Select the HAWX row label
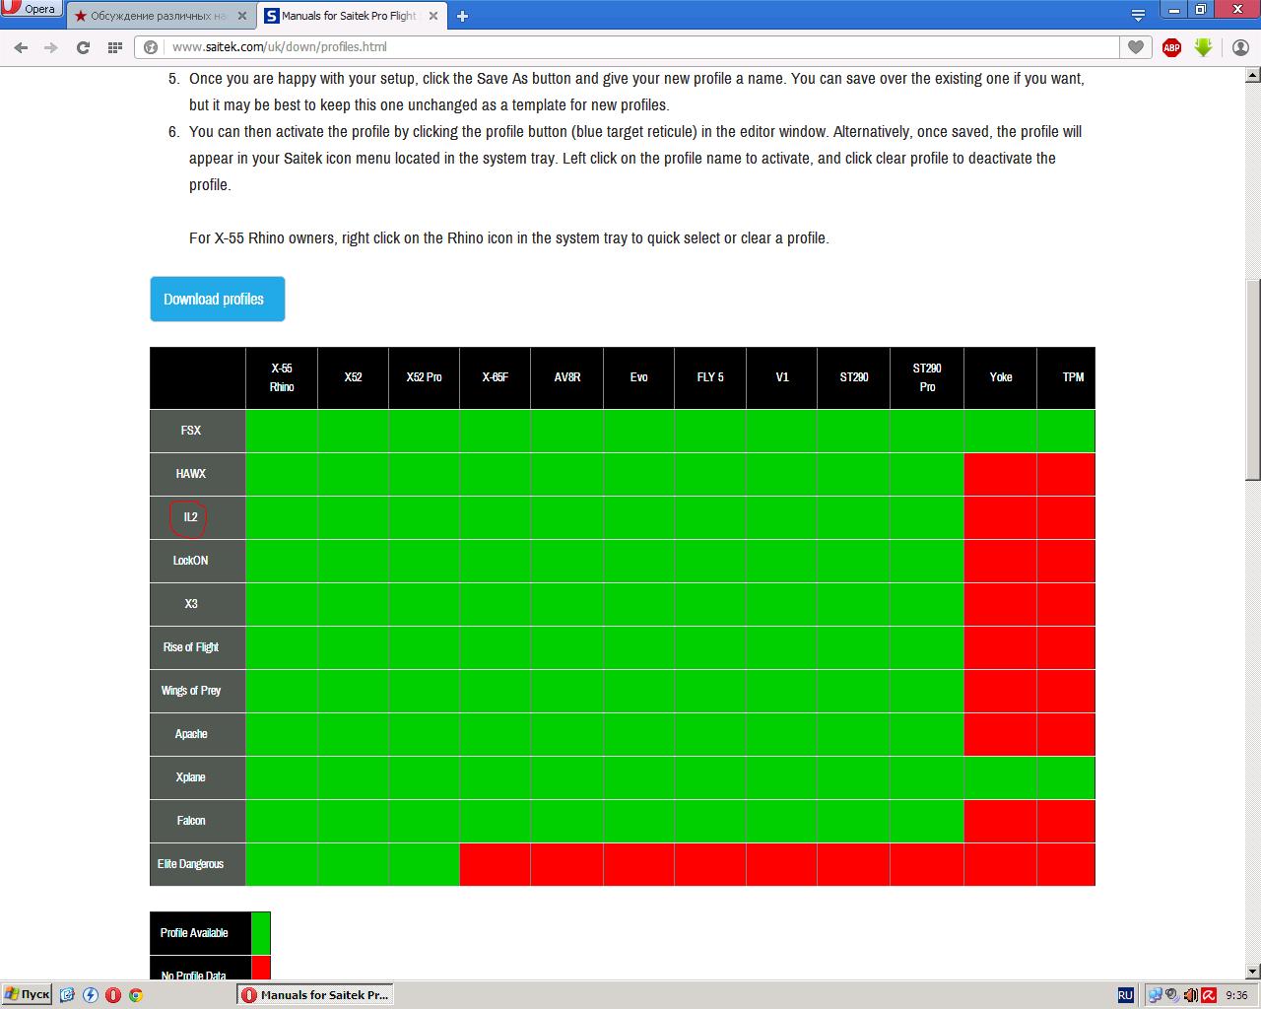The image size is (1261, 1009). click(197, 474)
